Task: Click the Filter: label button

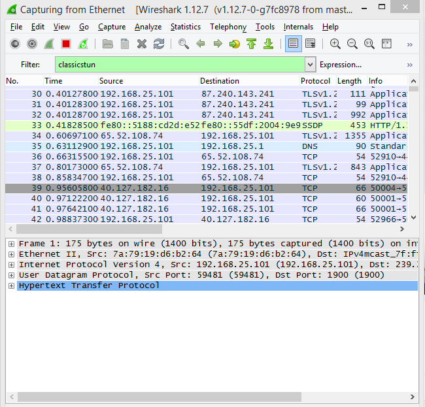Action: 30,65
